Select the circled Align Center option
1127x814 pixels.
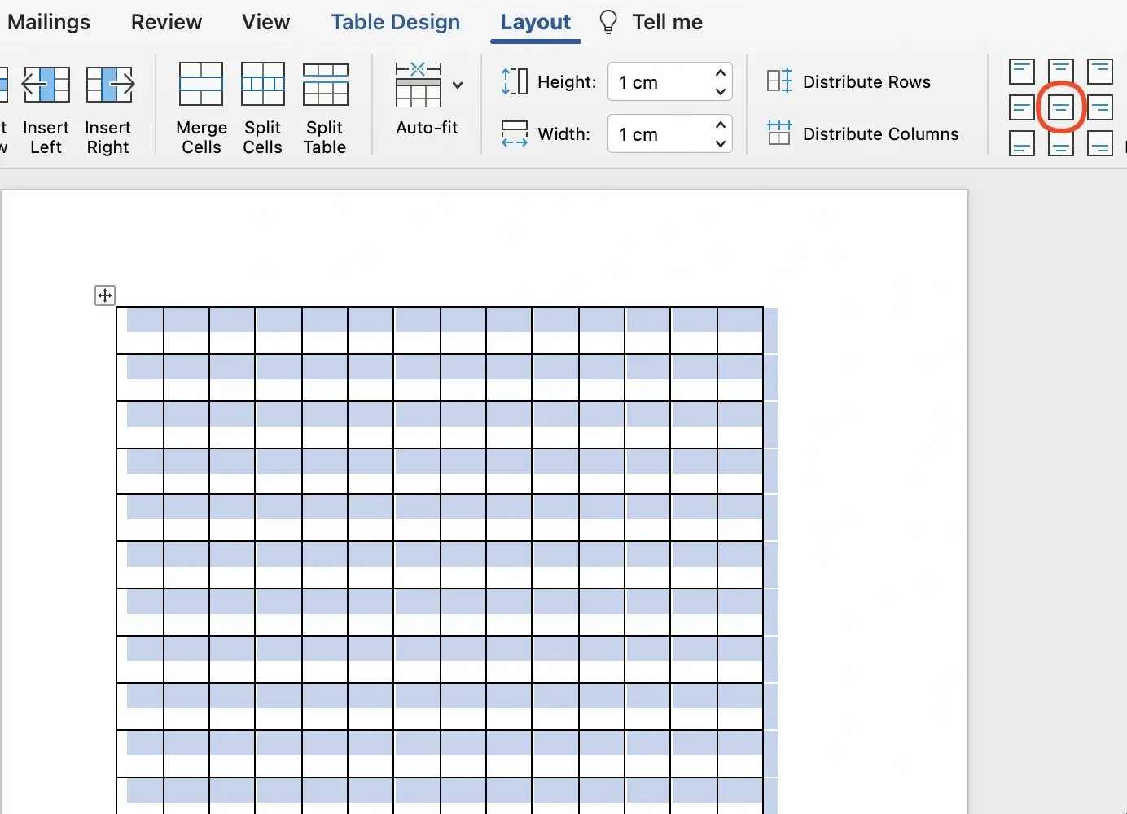(1061, 107)
